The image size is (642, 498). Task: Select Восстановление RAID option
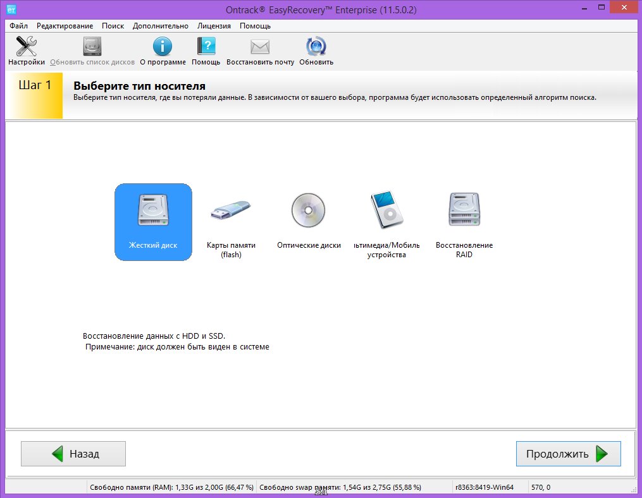(x=464, y=222)
